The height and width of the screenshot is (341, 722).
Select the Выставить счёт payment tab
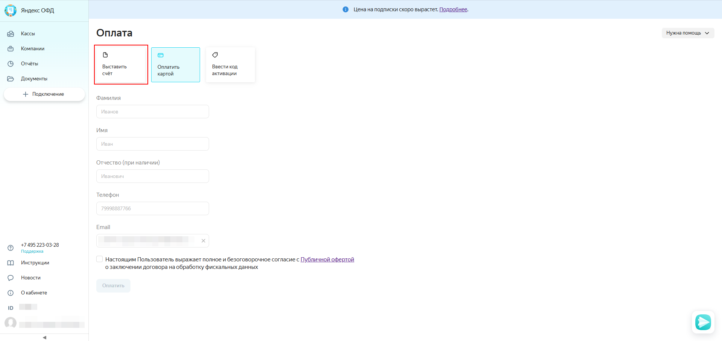click(121, 65)
